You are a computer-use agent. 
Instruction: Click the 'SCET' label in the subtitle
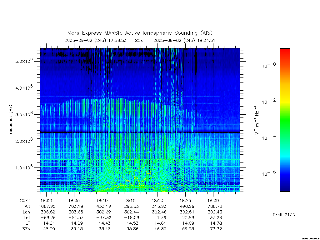coord(140,40)
